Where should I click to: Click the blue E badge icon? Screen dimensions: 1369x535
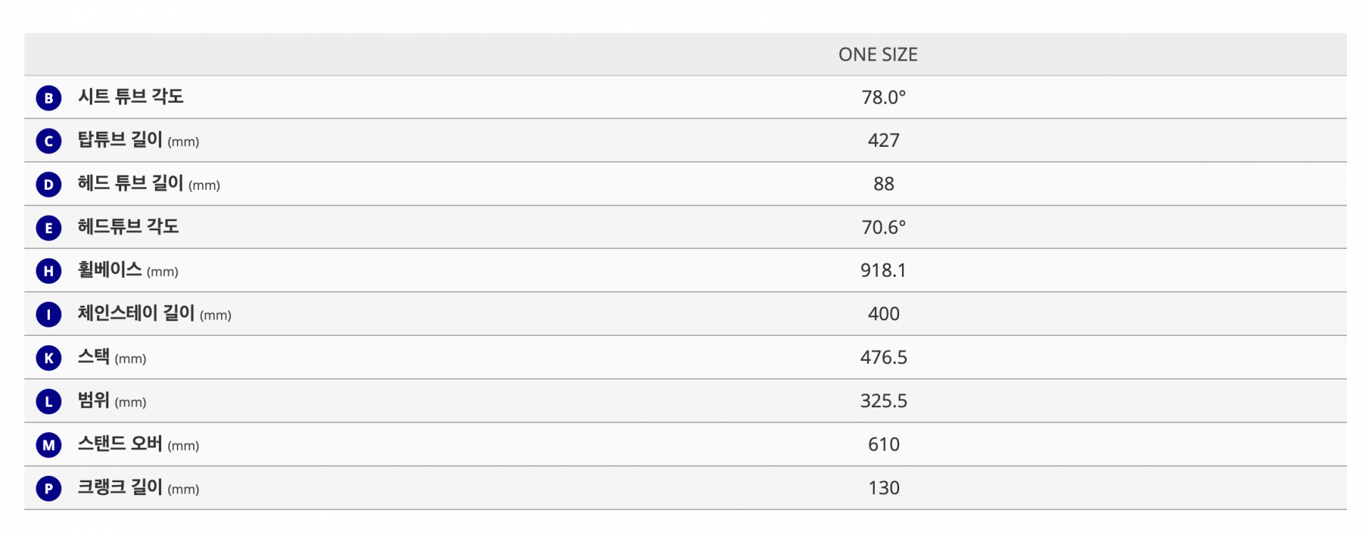tap(48, 228)
